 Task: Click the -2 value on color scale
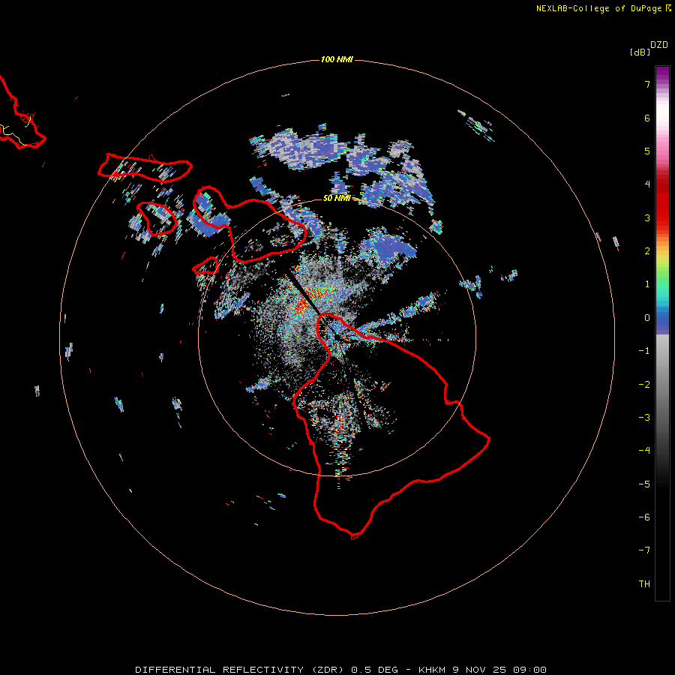pos(644,385)
